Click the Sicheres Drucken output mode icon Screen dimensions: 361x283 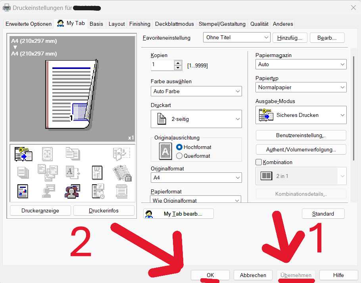(266, 115)
